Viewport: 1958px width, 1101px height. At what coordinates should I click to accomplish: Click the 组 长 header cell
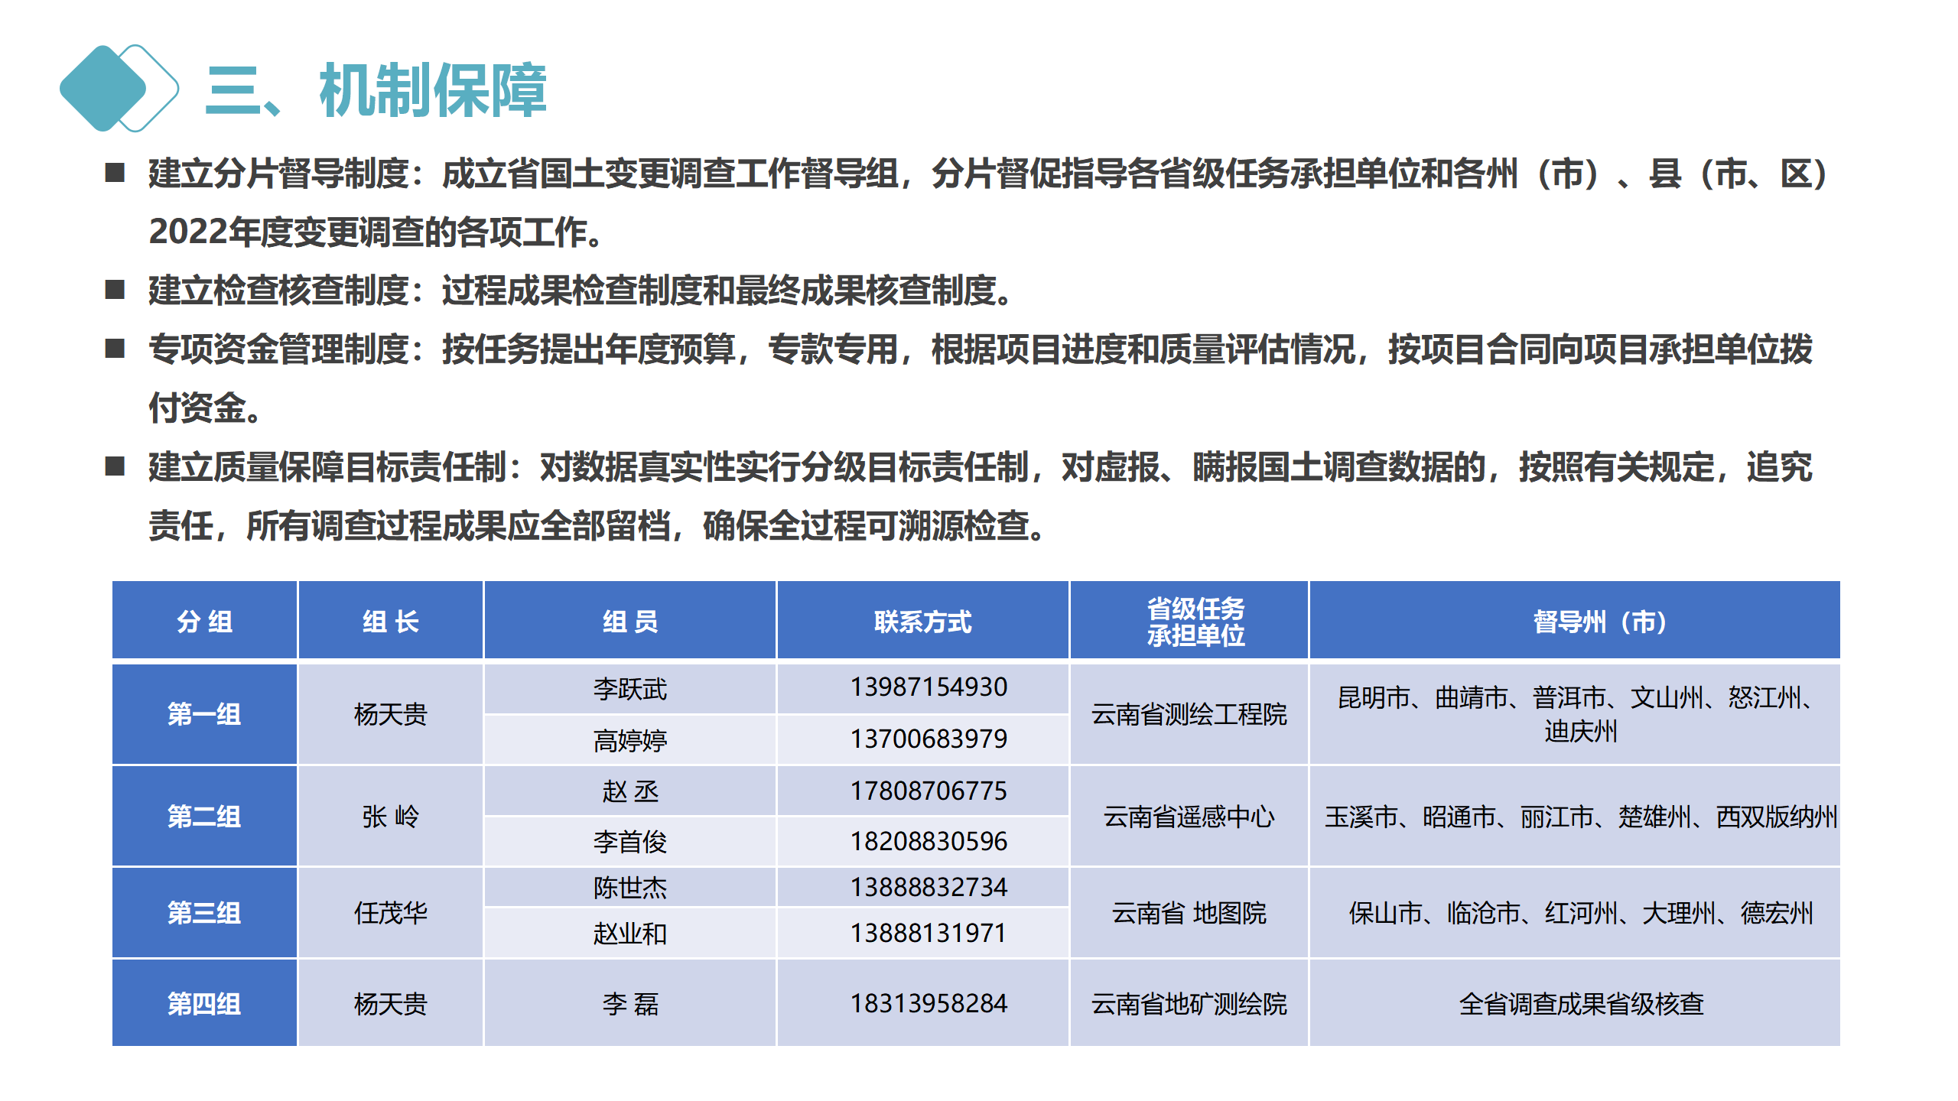[x=390, y=620]
